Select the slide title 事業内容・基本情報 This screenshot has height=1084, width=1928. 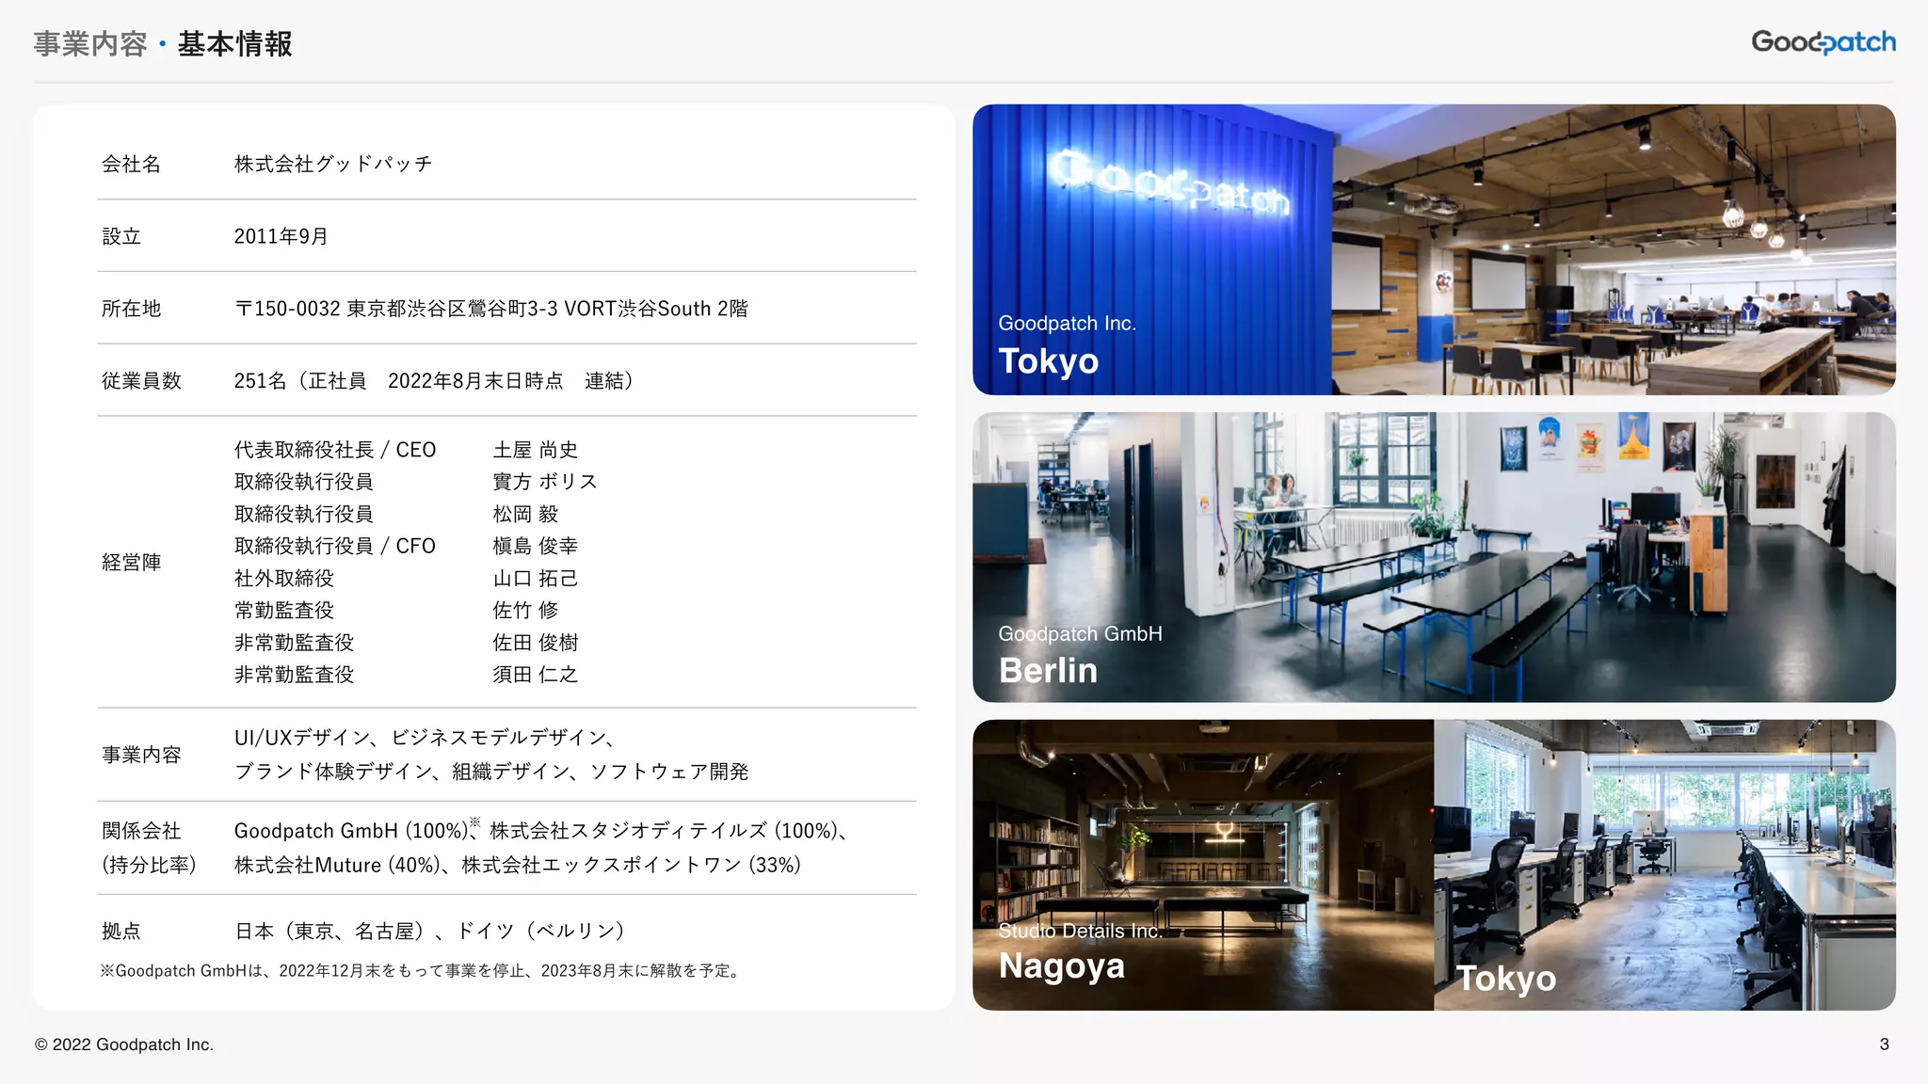[x=163, y=44]
